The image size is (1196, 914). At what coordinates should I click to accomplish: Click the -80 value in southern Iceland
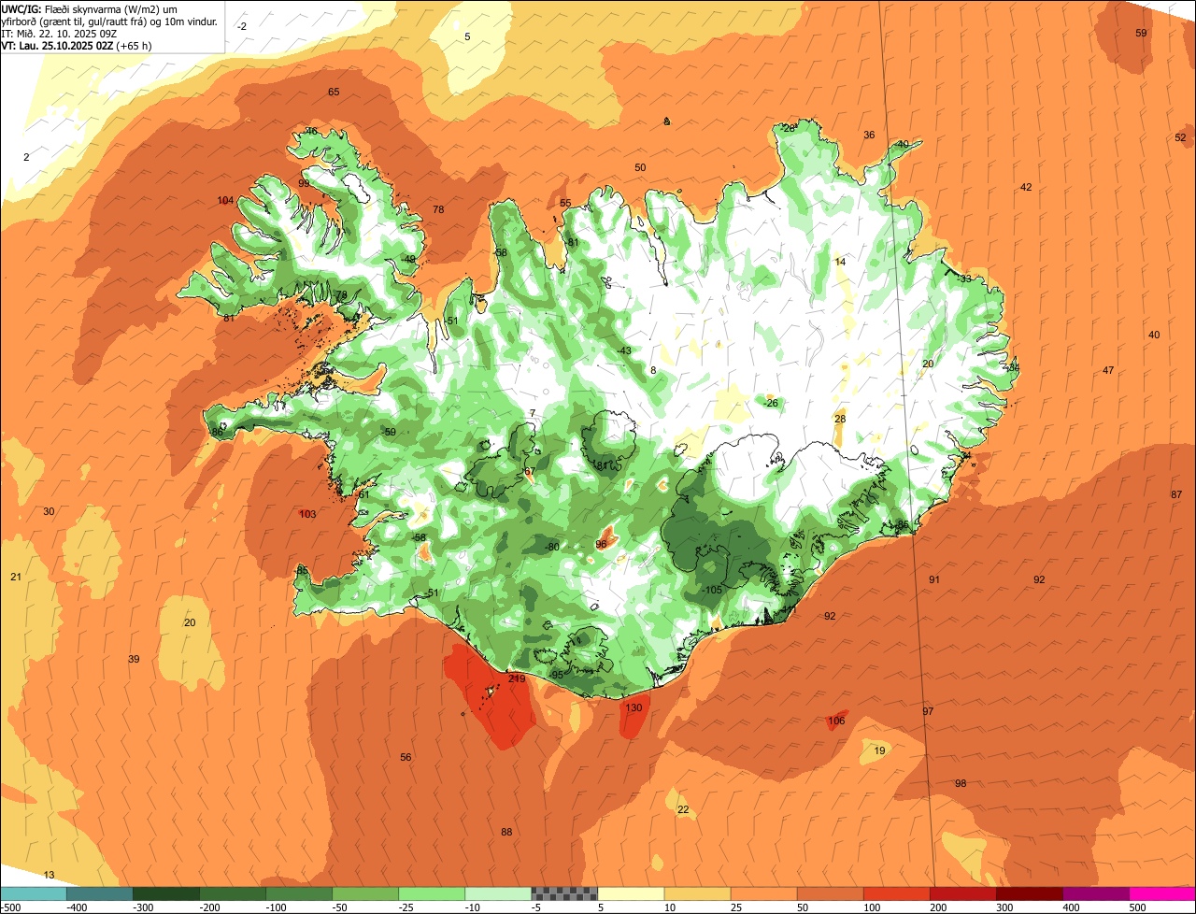coord(551,547)
